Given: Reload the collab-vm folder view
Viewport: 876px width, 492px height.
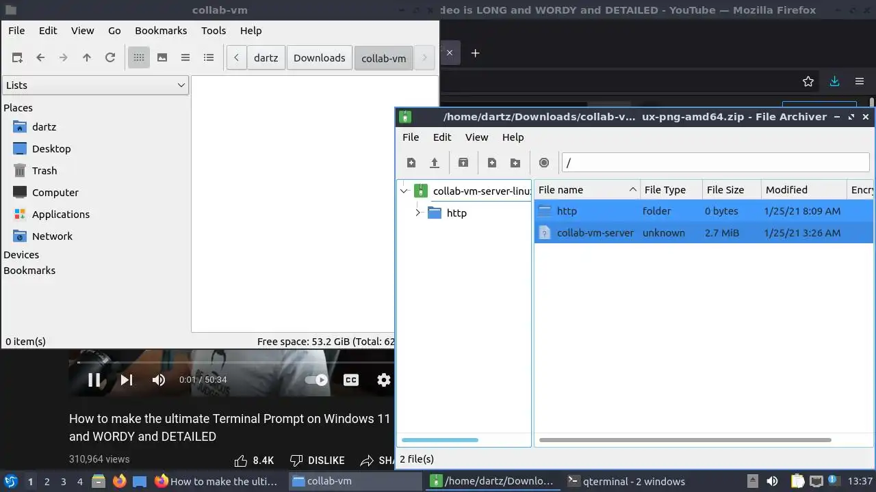Looking at the screenshot, I should [110, 58].
